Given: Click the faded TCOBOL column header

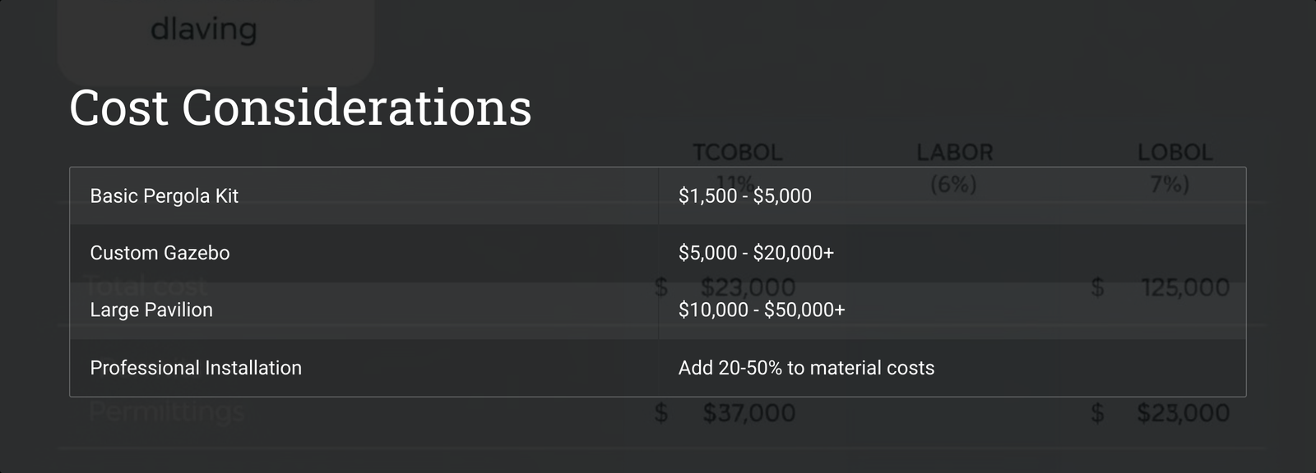Looking at the screenshot, I should pyautogui.click(x=737, y=153).
